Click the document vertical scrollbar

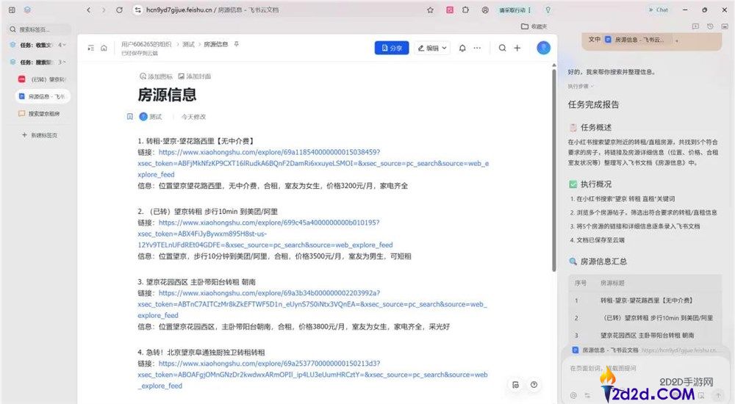[554, 169]
